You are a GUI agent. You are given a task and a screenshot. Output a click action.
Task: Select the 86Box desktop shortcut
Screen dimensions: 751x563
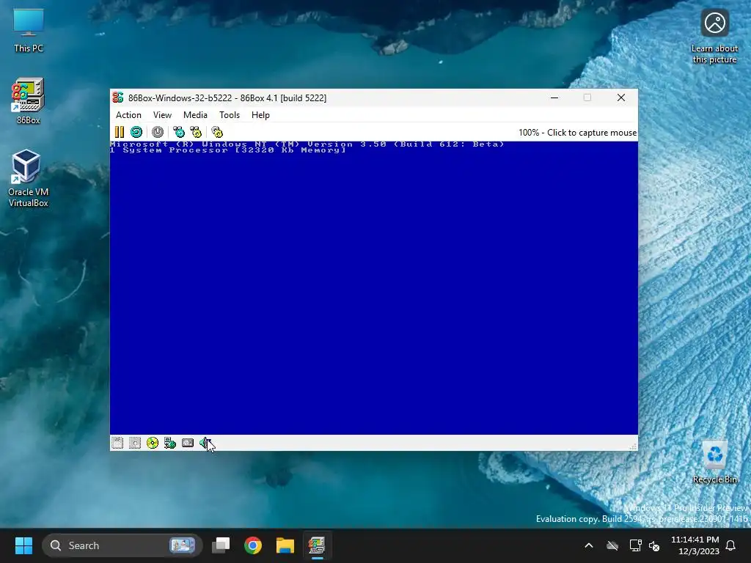tap(29, 101)
